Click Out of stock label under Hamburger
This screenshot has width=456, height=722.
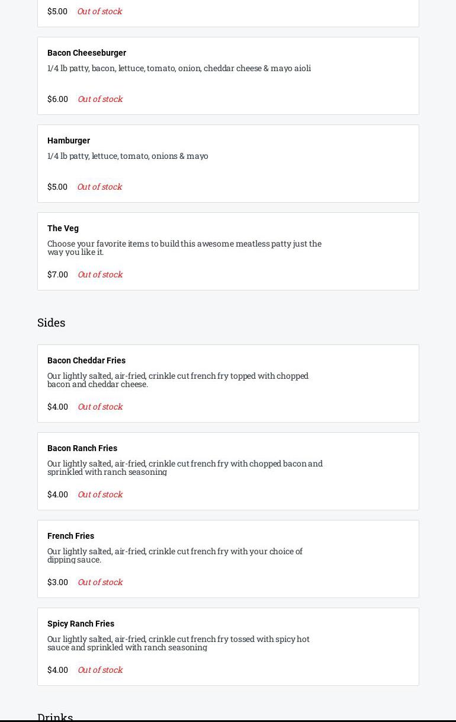[x=99, y=187]
